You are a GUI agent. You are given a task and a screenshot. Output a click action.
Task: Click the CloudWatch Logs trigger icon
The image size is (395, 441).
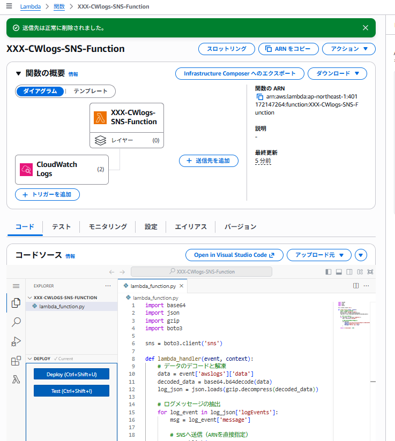pyautogui.click(x=26, y=170)
